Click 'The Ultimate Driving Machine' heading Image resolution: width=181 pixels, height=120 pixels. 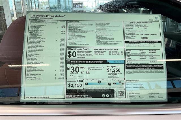(x=48, y=16)
